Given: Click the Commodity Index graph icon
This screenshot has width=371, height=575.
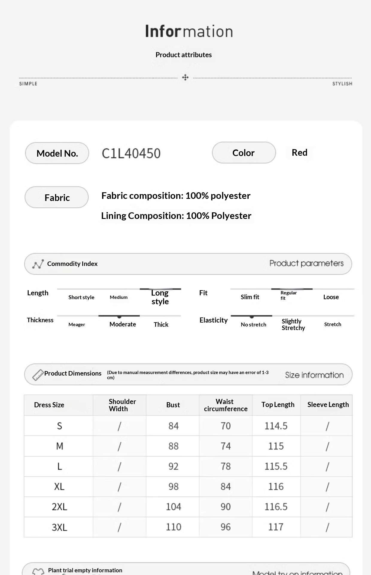Looking at the screenshot, I should [38, 264].
